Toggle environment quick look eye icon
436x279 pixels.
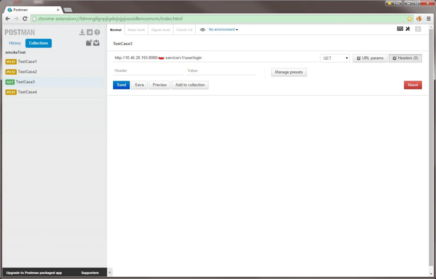pos(202,30)
